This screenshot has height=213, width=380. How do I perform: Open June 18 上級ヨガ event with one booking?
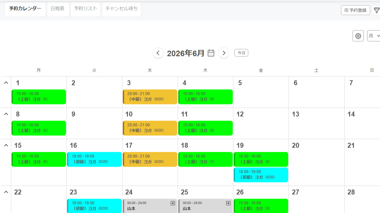click(205, 159)
